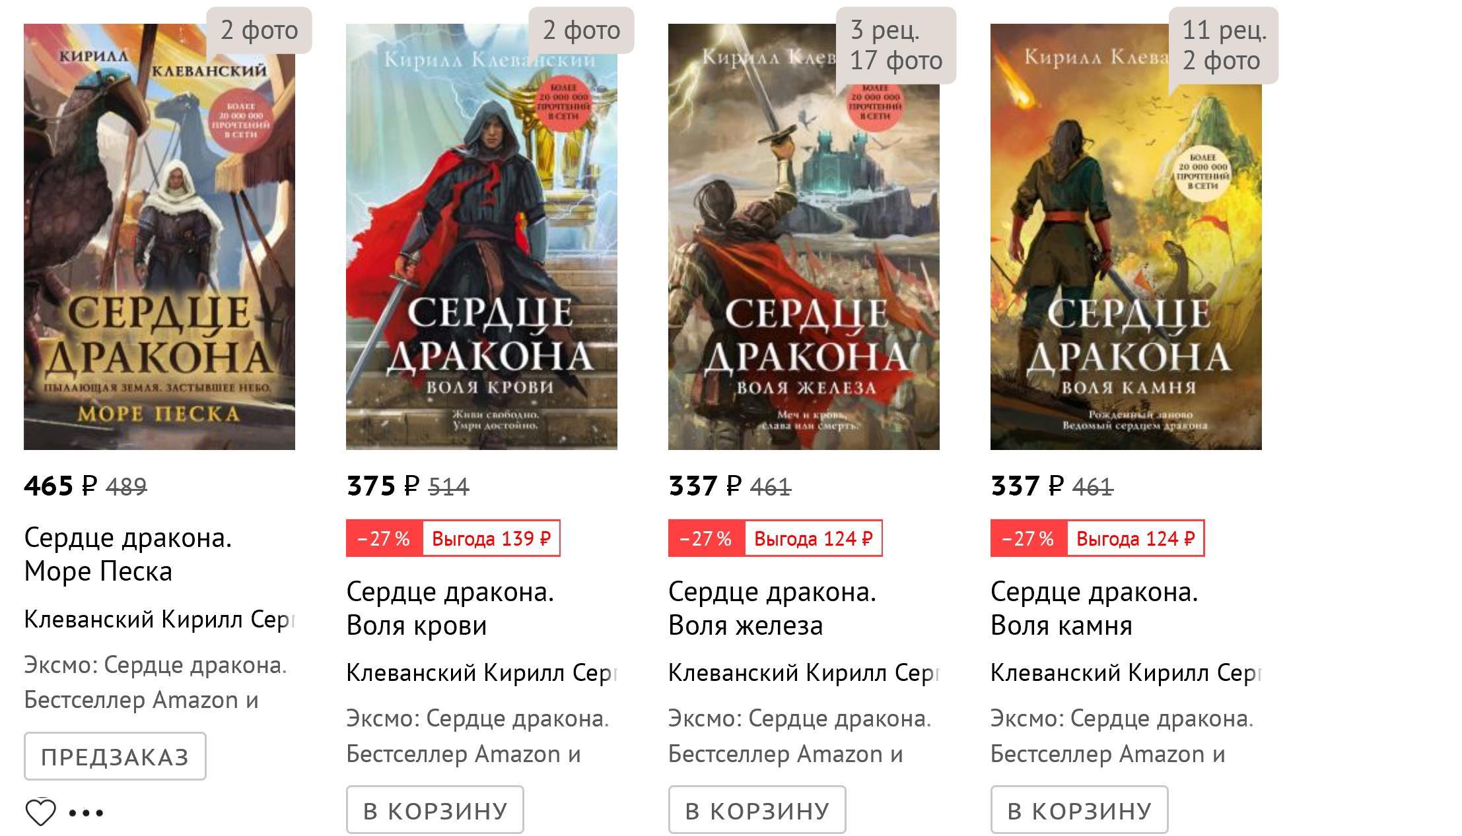Screen dimensions: 1462x836
Task: Open the title link Сердце дракона. Воля камня
Action: point(1094,608)
